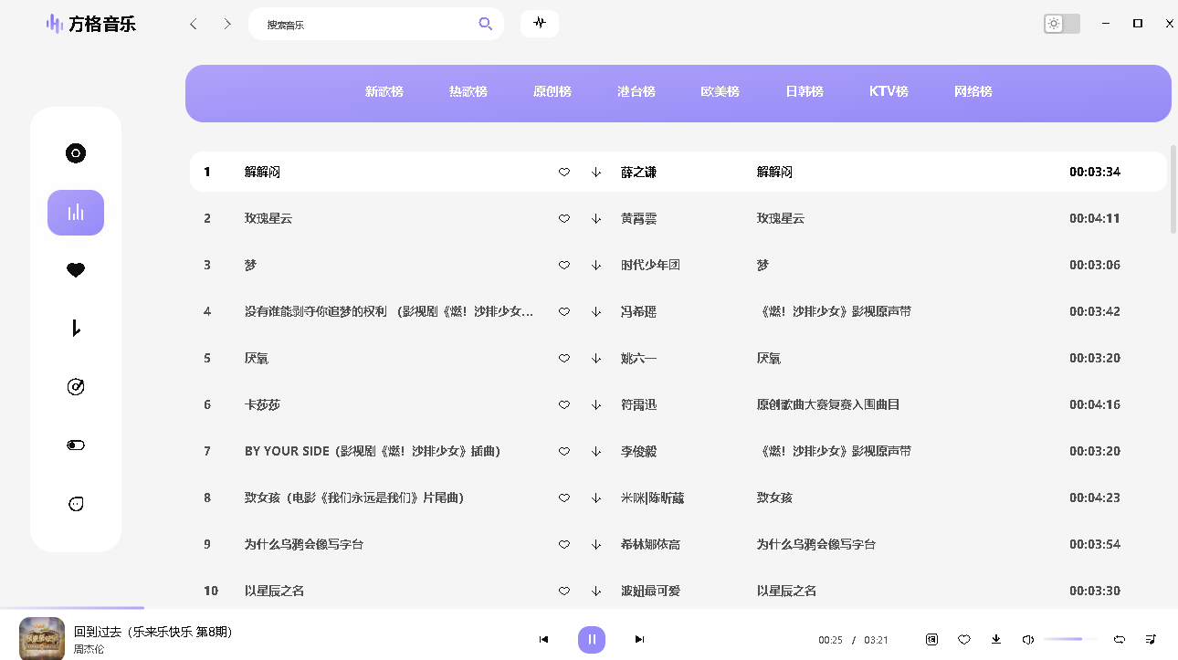
Task: Switch to the KTV榜 chart tab
Action: (889, 91)
